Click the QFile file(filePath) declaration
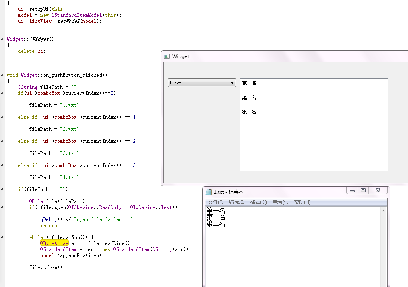This screenshot has height=287, width=408. point(58,201)
